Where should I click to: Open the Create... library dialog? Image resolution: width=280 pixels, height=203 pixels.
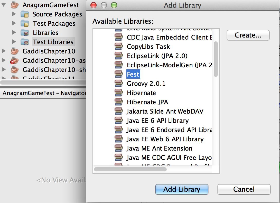point(248,35)
